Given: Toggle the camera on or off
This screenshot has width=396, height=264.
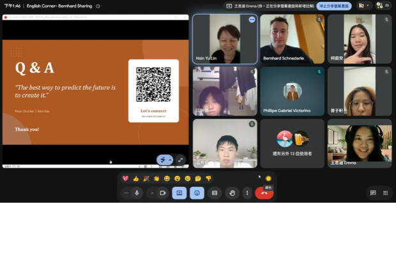Looking at the screenshot, I should point(163,193).
